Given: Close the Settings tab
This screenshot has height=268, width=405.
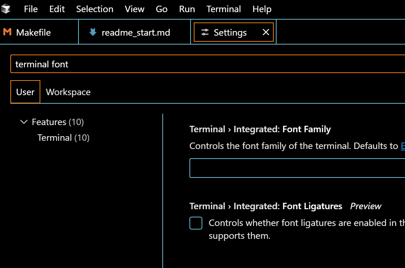Looking at the screenshot, I should coord(266,32).
